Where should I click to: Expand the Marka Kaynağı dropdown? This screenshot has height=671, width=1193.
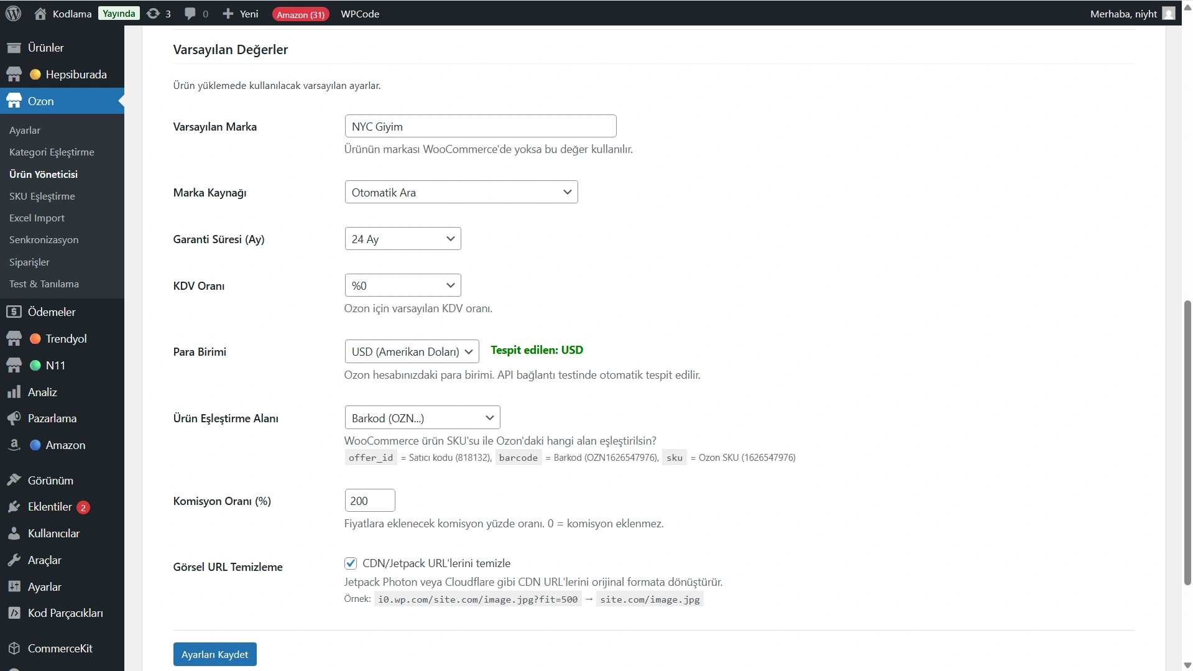point(461,192)
